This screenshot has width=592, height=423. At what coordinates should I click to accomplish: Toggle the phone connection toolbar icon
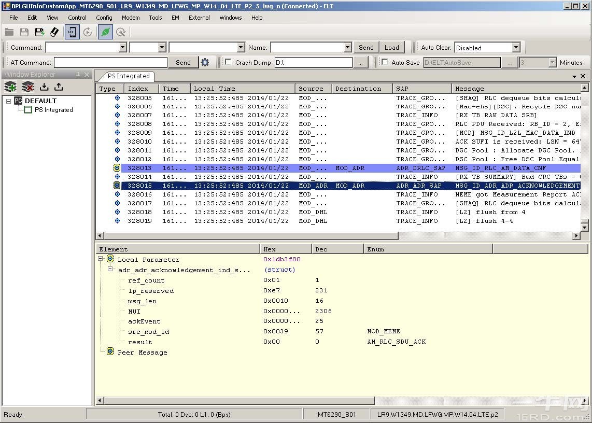[72, 32]
